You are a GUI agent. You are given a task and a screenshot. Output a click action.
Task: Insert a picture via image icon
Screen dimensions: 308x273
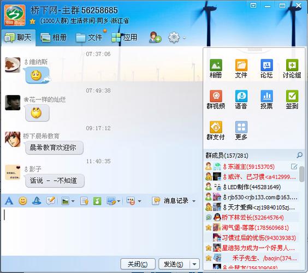pyautogui.click(x=65, y=201)
